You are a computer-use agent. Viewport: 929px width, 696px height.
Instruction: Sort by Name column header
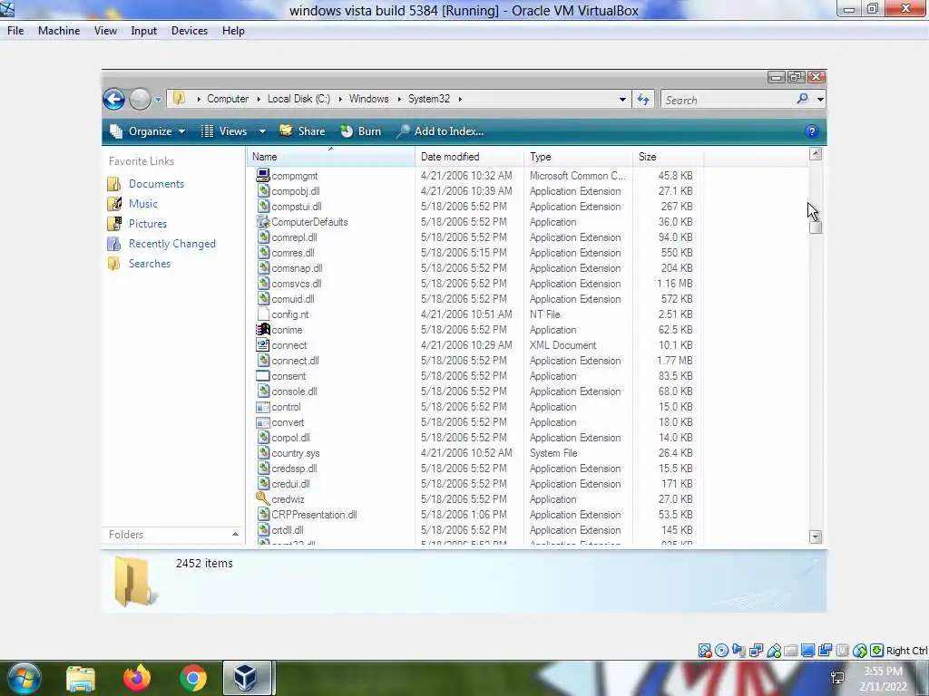[x=330, y=157]
